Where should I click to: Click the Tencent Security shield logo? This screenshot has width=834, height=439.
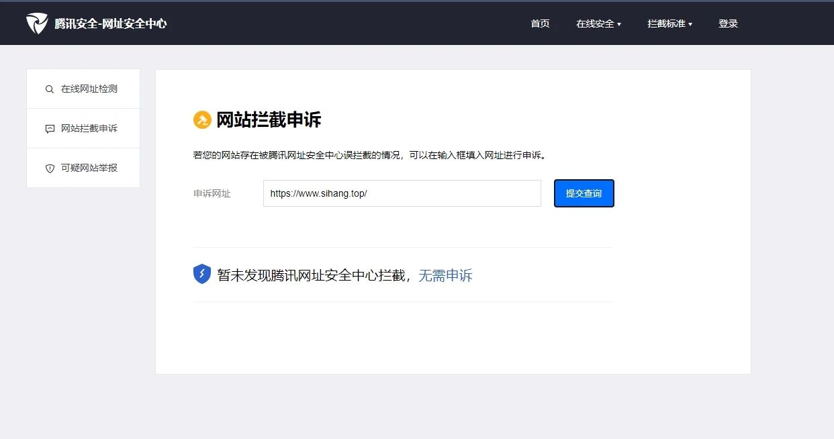37,23
